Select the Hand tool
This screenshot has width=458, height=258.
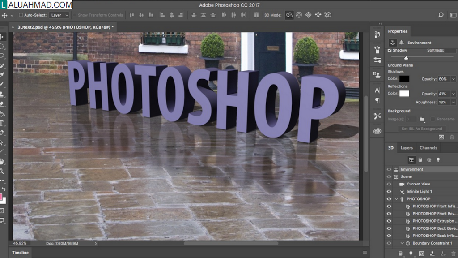[2, 161]
